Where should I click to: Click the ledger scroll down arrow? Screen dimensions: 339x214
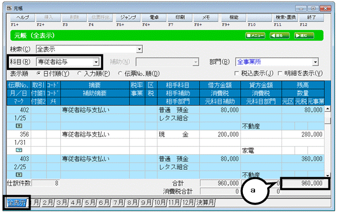coord(328,176)
